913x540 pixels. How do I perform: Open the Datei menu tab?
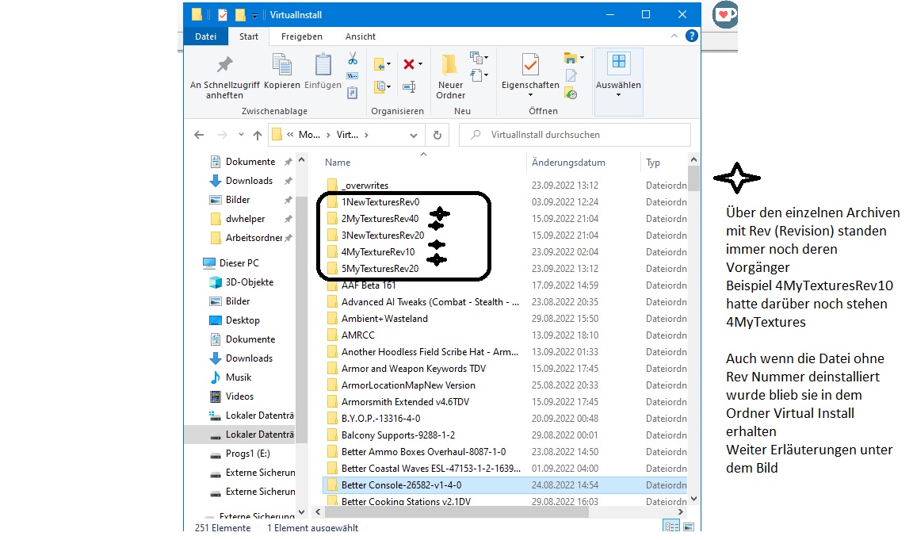(x=206, y=36)
